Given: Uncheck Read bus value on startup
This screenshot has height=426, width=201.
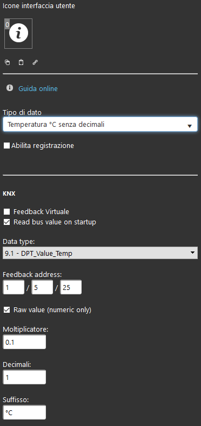Looking at the screenshot, I should click(7, 222).
